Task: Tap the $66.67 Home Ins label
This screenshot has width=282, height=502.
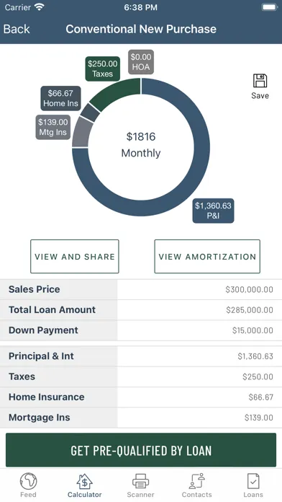Action: tap(60, 98)
